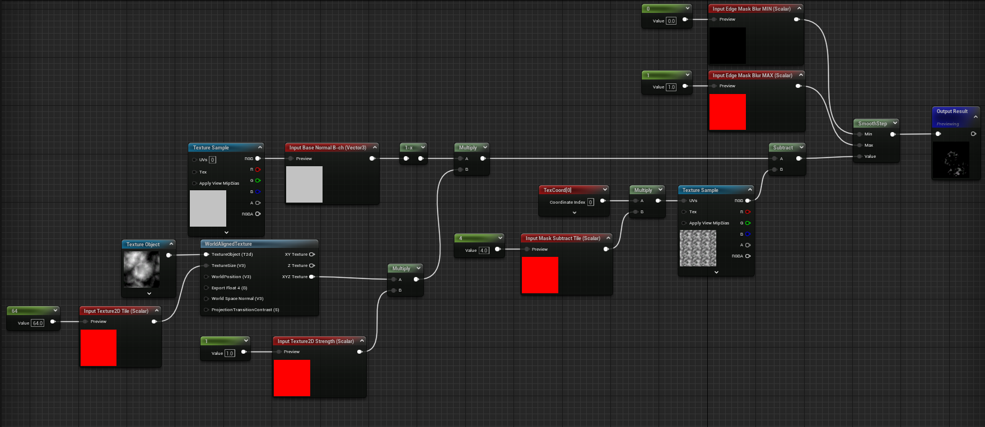The image size is (985, 427).
Task: Click Input Mask Subtract Tile's output pin
Action: coord(606,249)
